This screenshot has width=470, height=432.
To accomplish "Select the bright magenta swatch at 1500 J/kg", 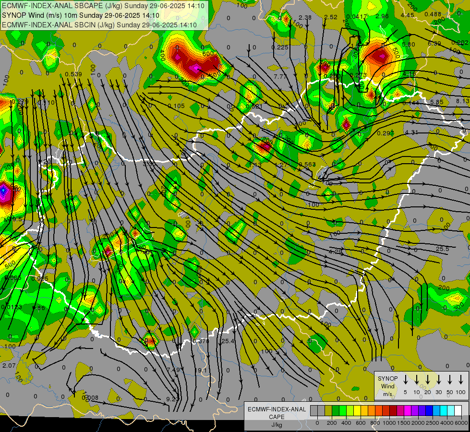I will (408, 410).
